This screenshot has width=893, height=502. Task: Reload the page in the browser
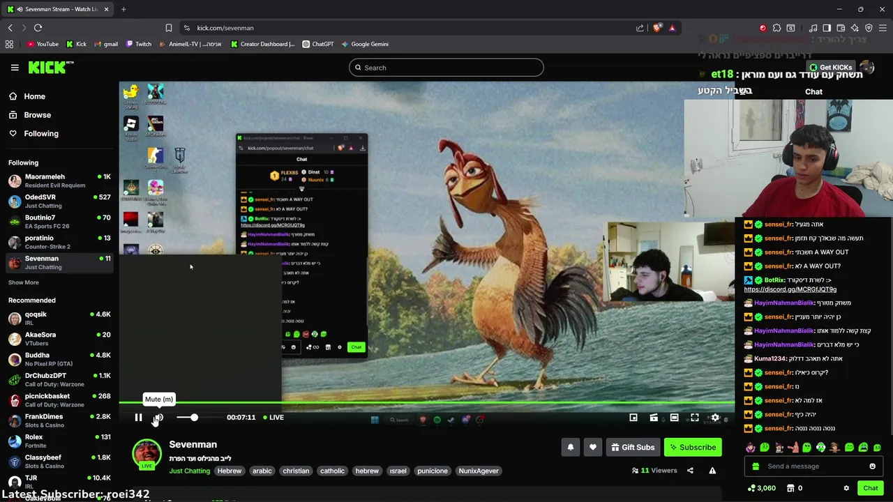tap(38, 28)
